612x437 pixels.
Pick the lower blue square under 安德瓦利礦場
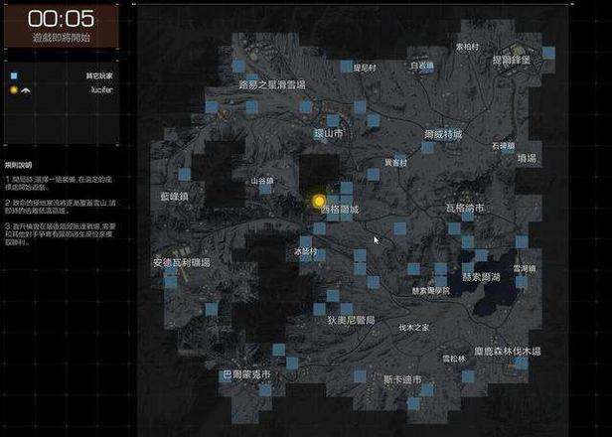coord(171,282)
